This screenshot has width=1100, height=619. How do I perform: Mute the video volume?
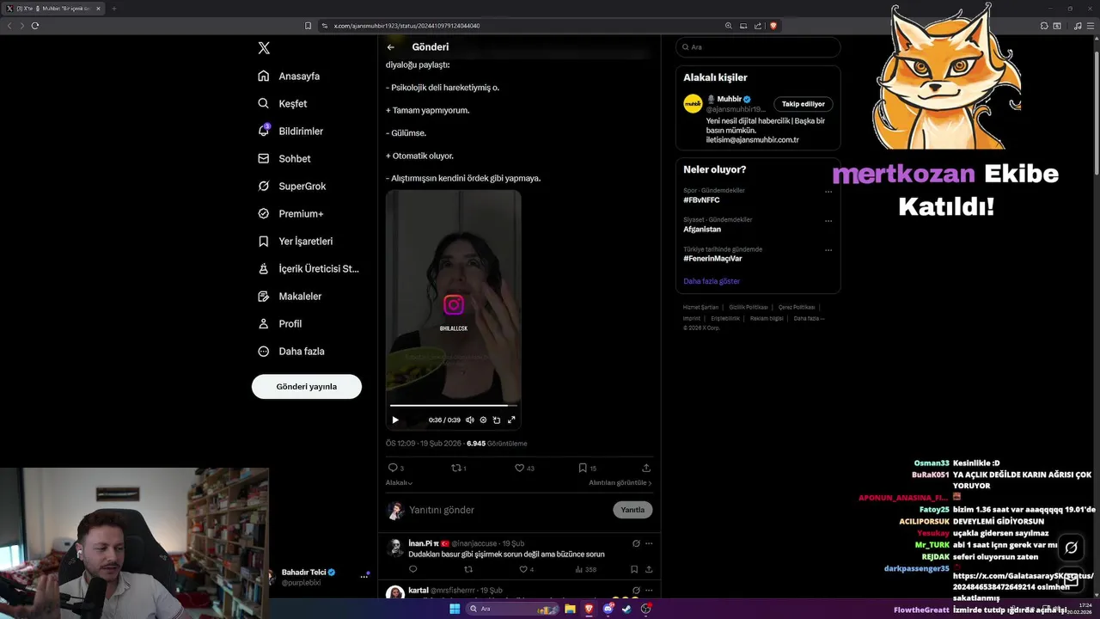point(469,420)
